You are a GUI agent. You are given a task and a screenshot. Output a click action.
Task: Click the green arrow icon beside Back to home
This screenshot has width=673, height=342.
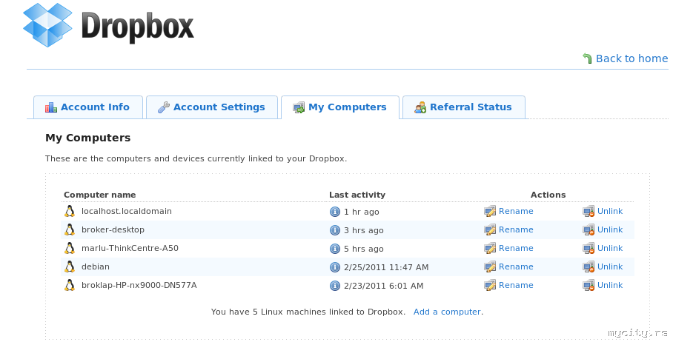tap(587, 58)
